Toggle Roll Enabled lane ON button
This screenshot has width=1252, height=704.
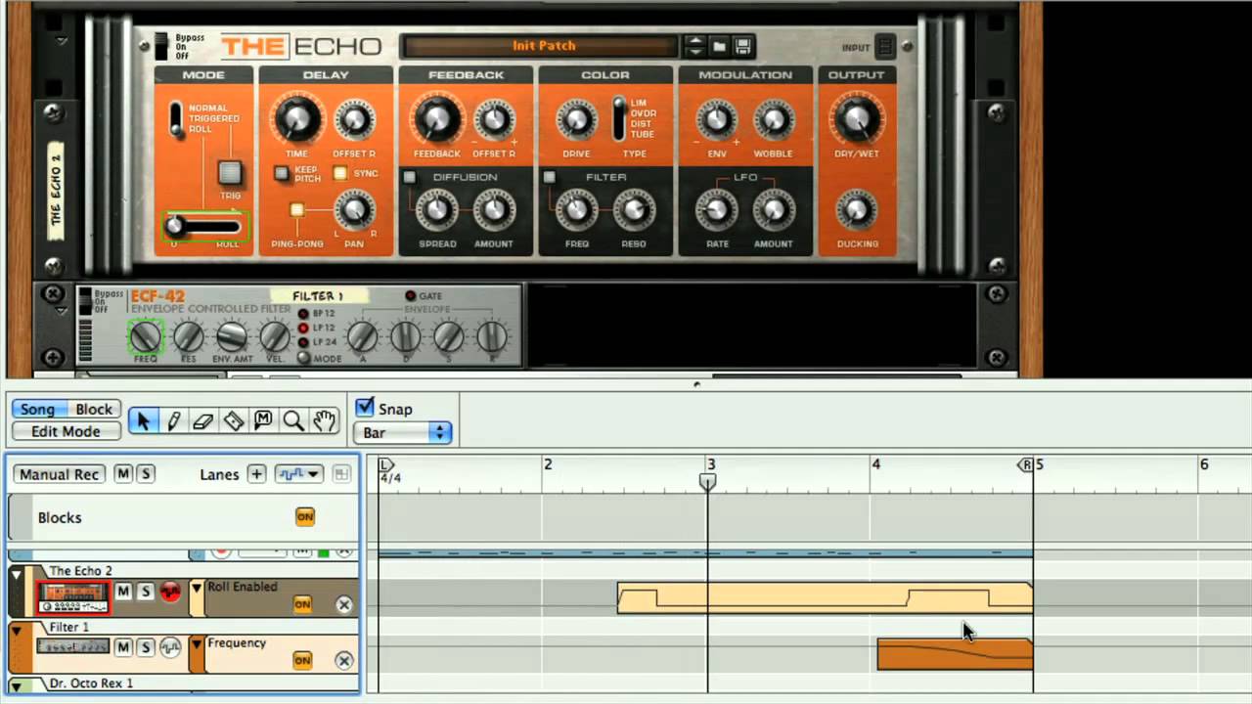pyautogui.click(x=302, y=604)
